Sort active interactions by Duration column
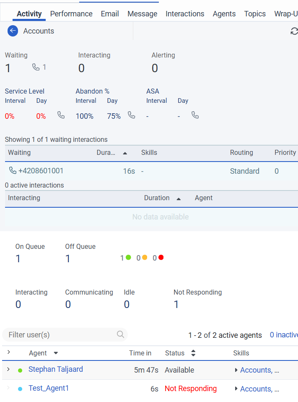 pos(179,198)
